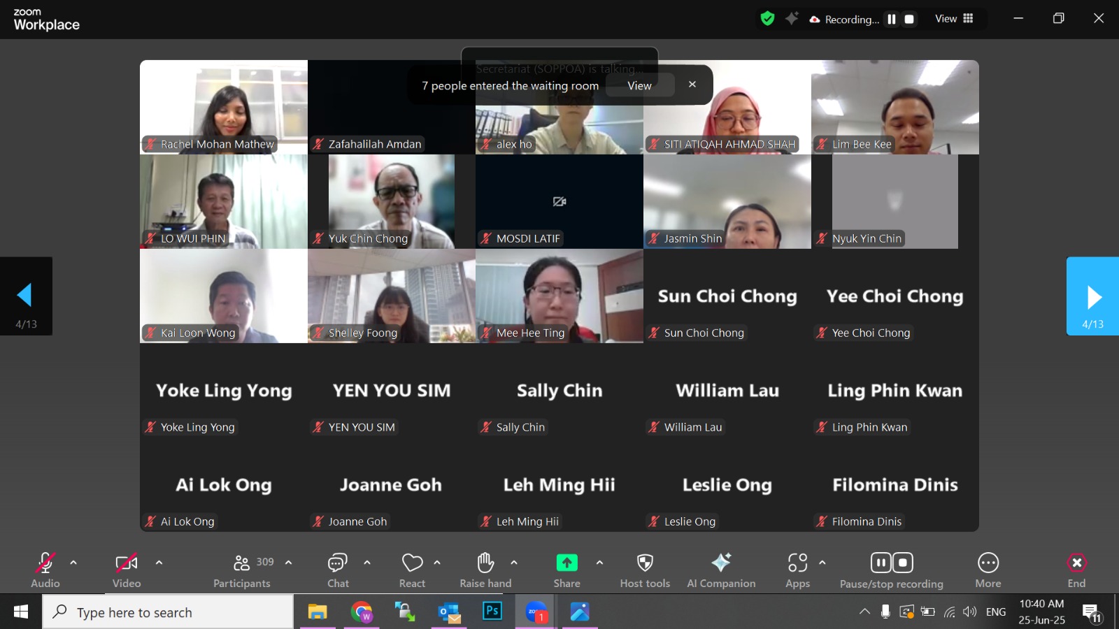1119x629 pixels.
Task: Start camera with the Video button
Action: [x=127, y=570]
